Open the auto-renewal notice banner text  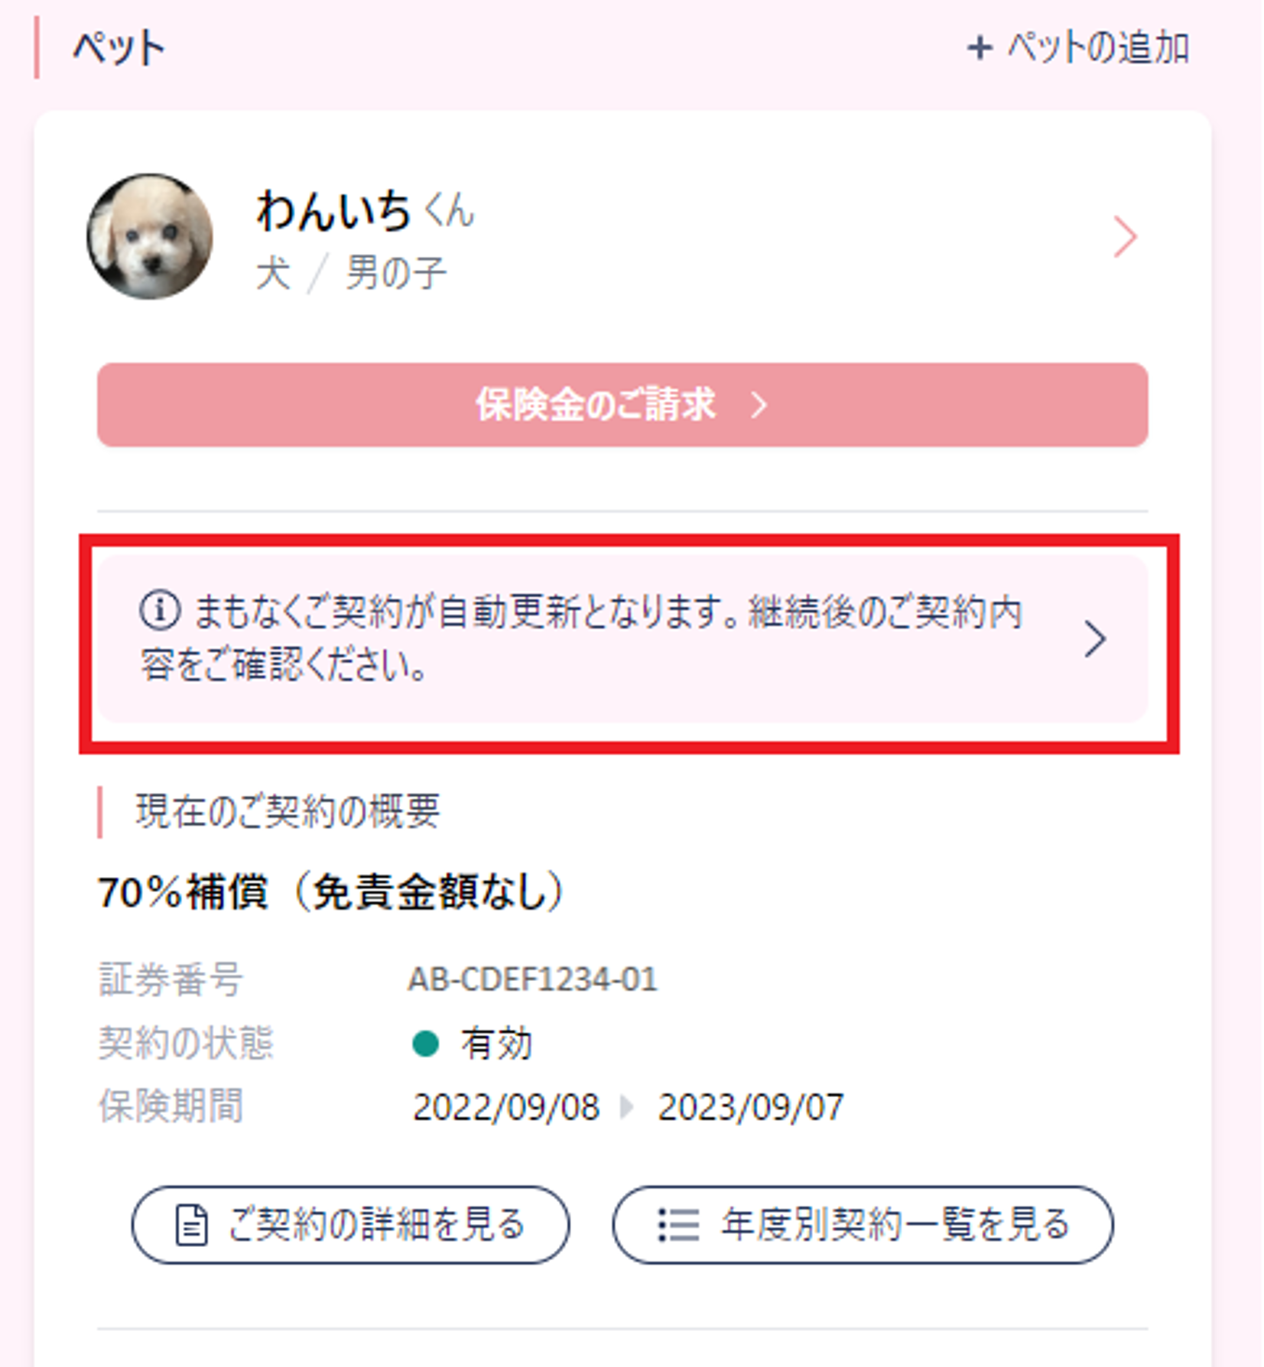pyautogui.click(x=581, y=638)
